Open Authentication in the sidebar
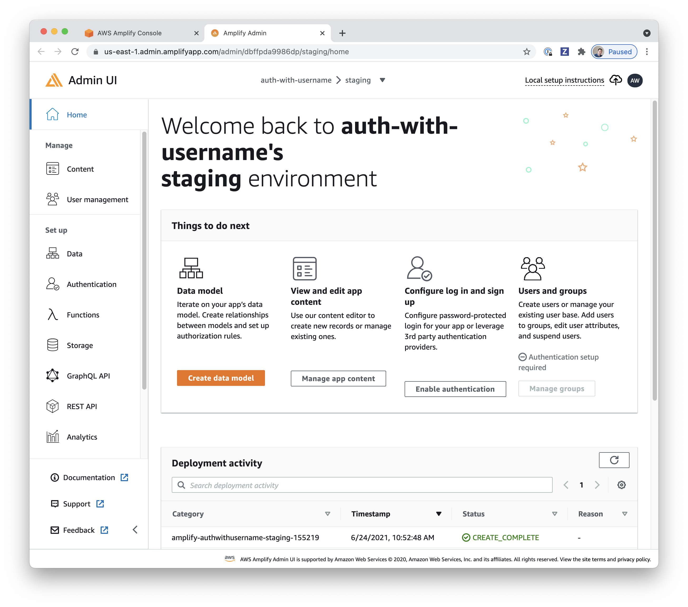The height and width of the screenshot is (607, 688). click(85, 284)
